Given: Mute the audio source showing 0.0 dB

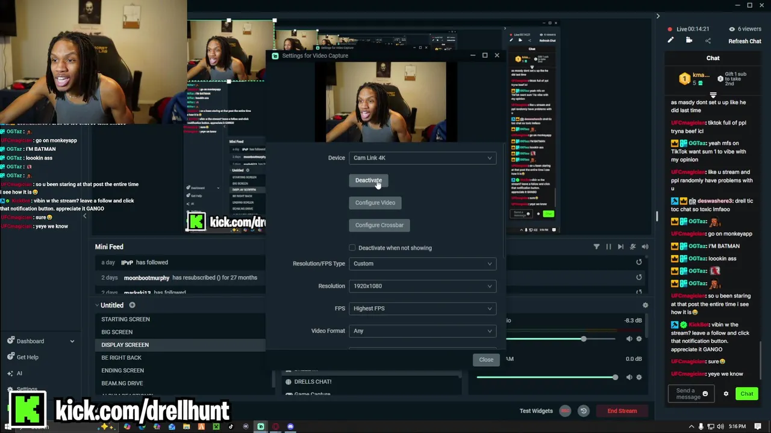Looking at the screenshot, I should (x=629, y=377).
